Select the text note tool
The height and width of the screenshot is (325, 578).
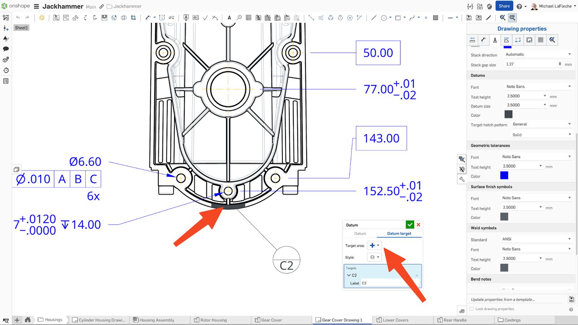[x=229, y=17]
